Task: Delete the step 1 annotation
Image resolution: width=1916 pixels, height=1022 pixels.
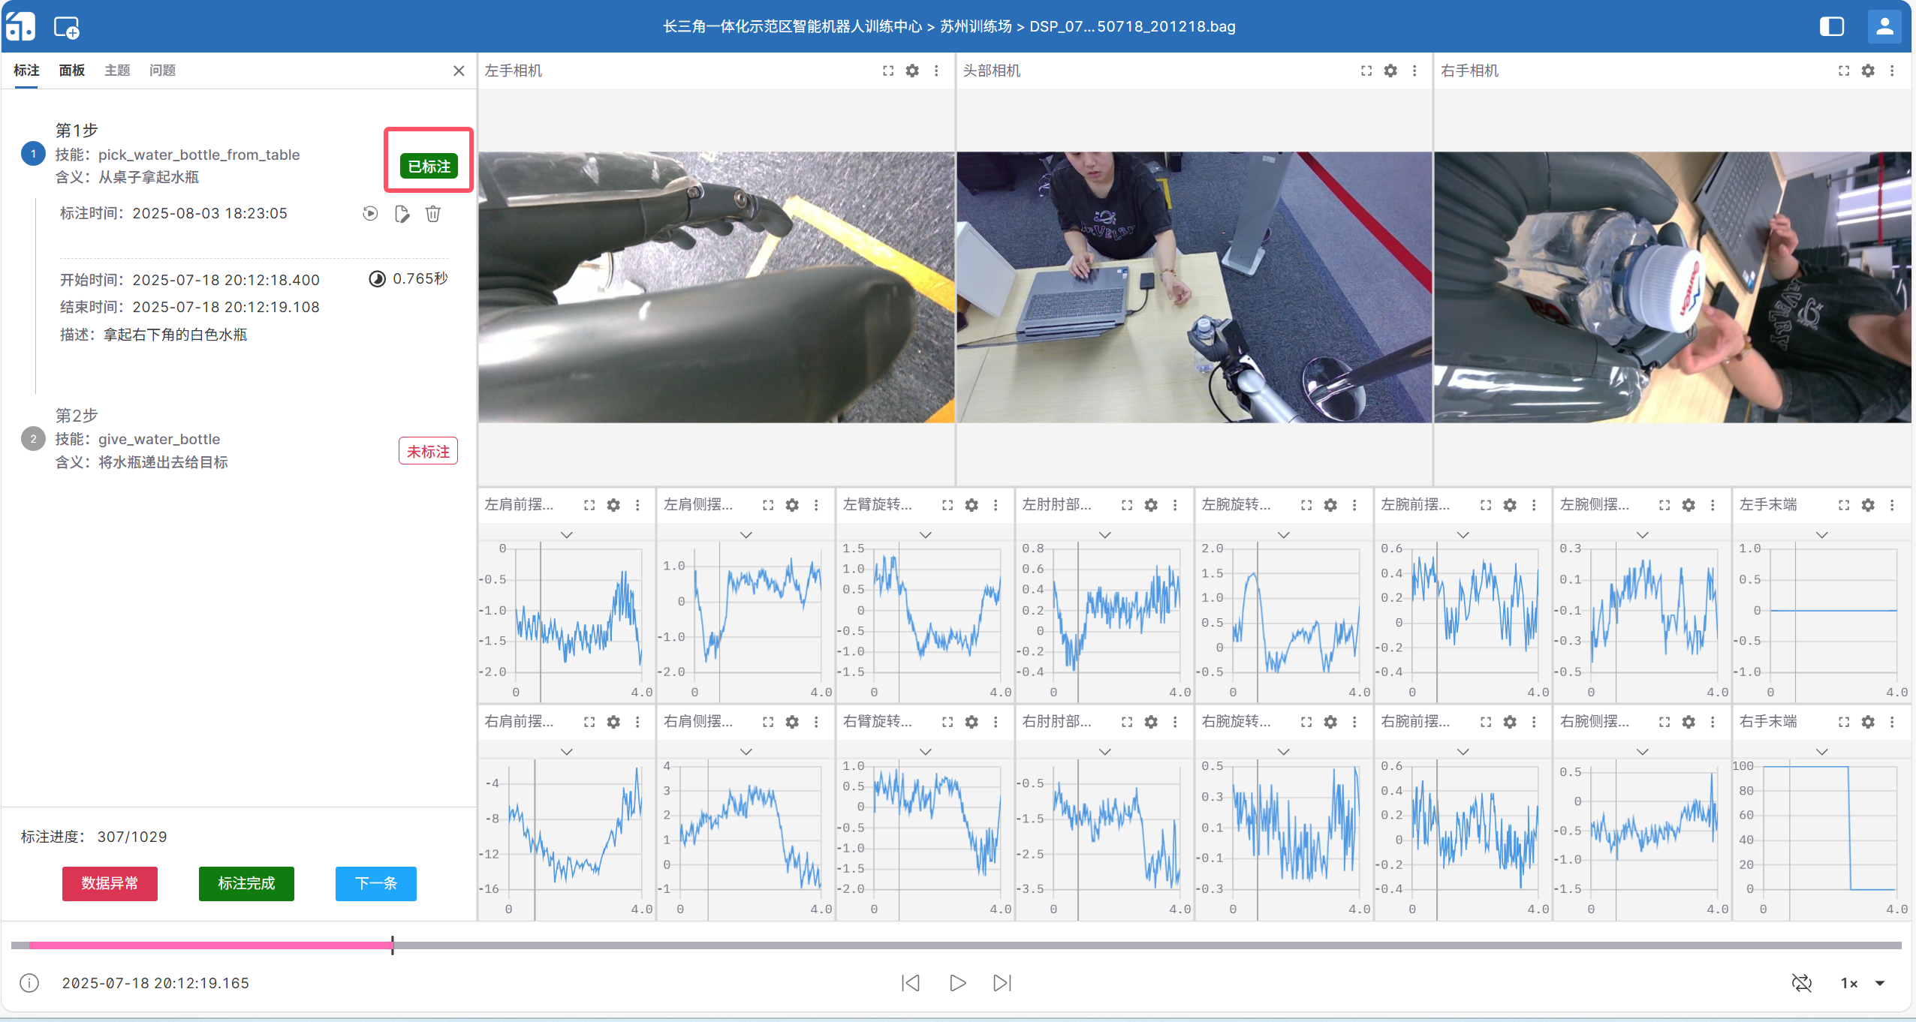Action: (433, 214)
